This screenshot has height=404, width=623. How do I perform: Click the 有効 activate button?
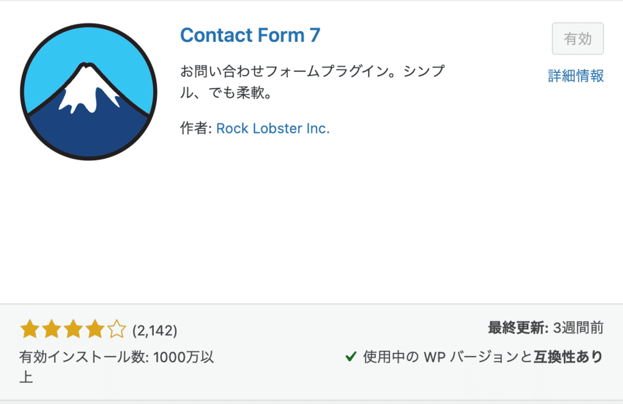[578, 38]
